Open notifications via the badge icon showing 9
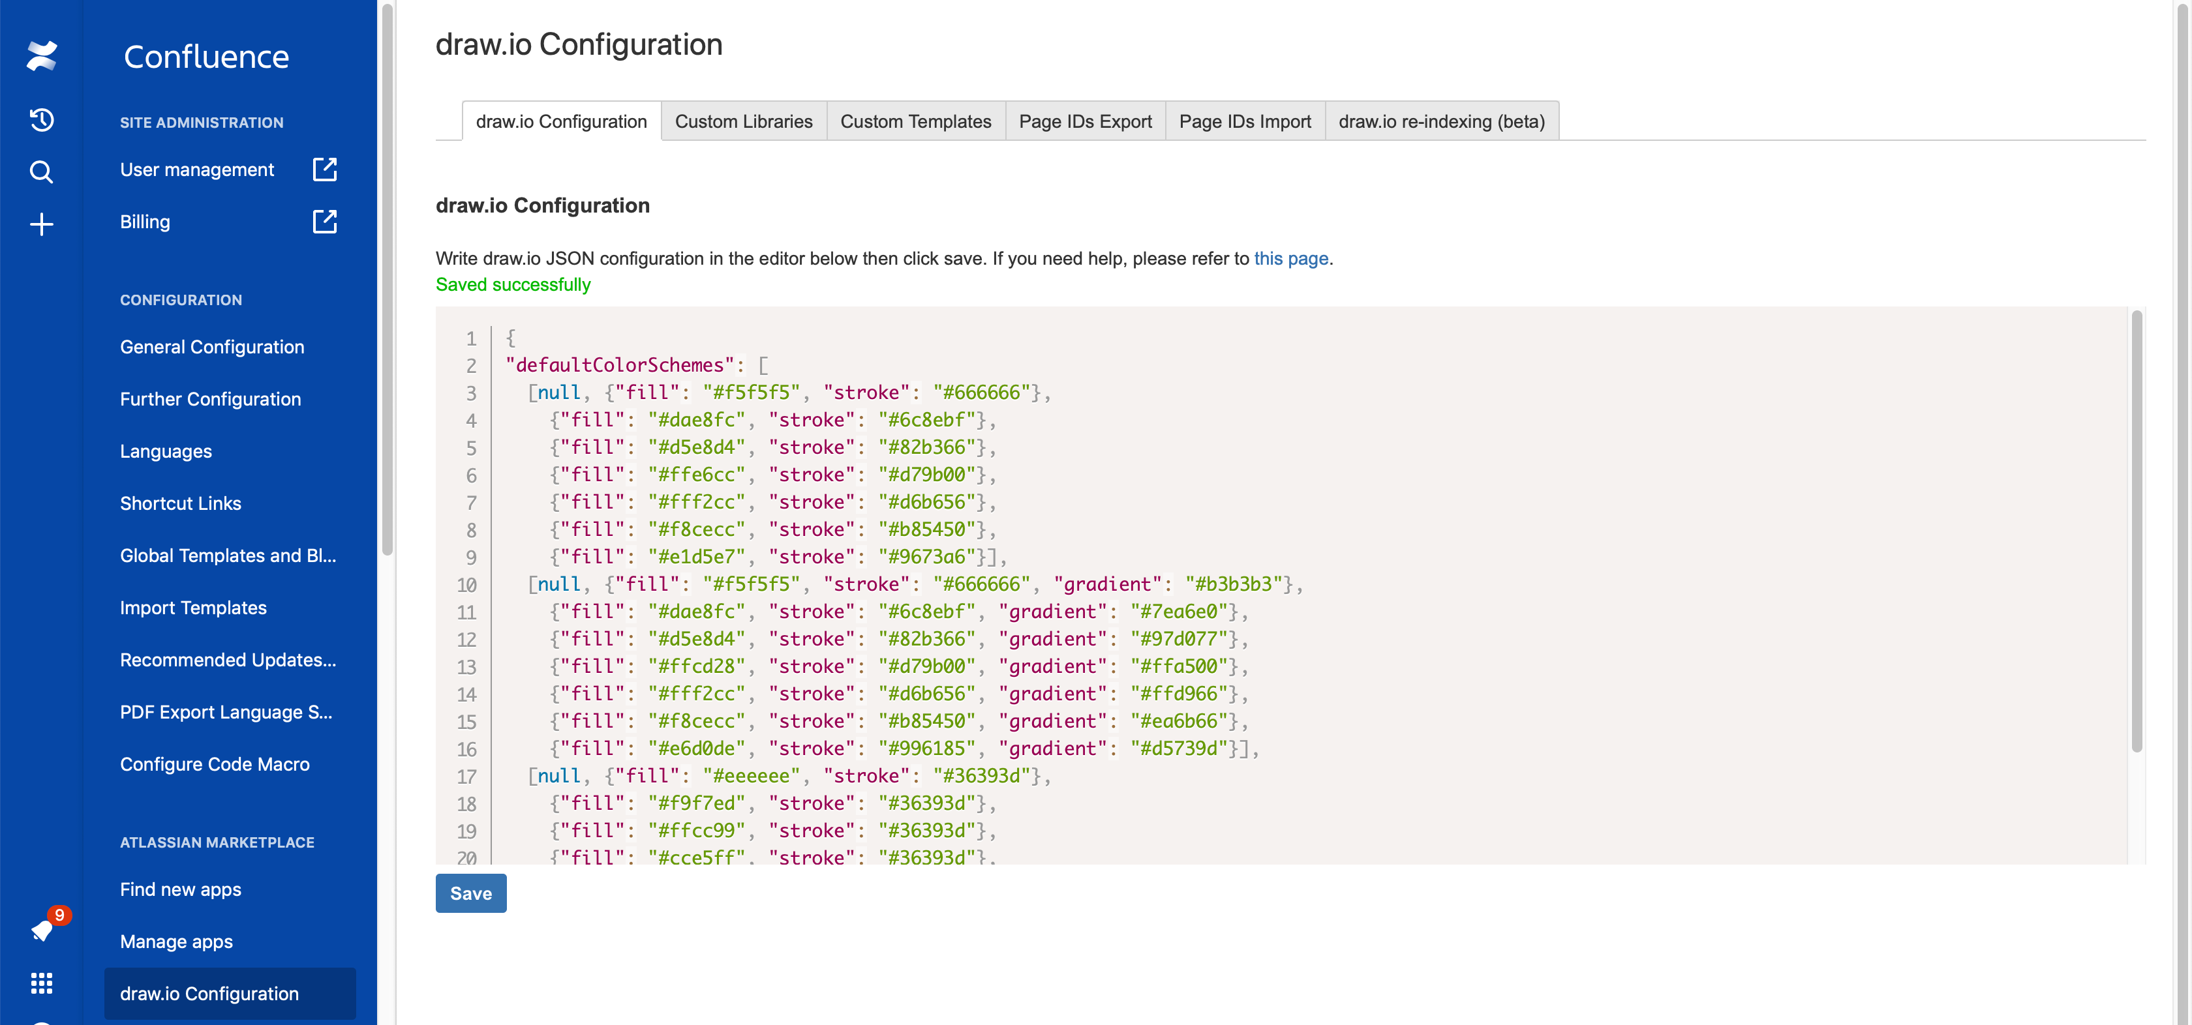2192x1025 pixels. (44, 927)
